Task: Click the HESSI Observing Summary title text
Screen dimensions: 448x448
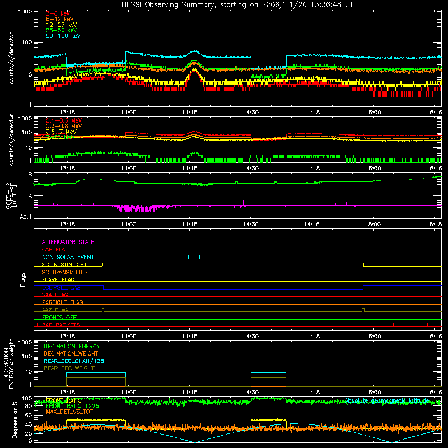Action: pyautogui.click(x=237, y=5)
